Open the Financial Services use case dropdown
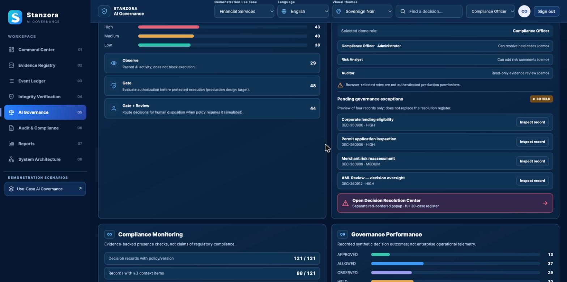567x282 pixels. tap(244, 11)
